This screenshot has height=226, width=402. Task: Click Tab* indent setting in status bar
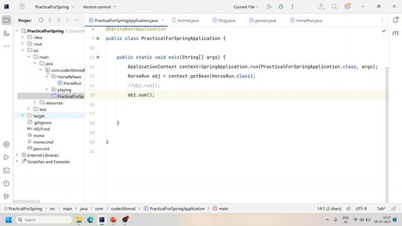tap(381, 209)
